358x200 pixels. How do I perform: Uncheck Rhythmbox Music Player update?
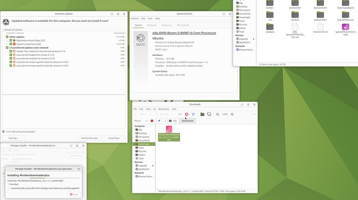click(x=11, y=40)
